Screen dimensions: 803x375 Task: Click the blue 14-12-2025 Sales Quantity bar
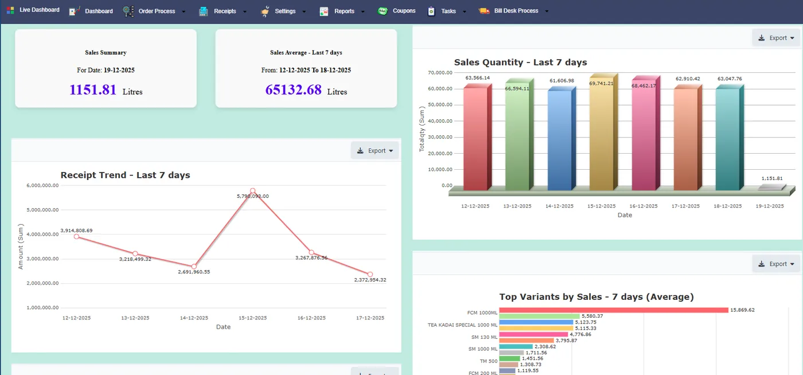(562, 139)
